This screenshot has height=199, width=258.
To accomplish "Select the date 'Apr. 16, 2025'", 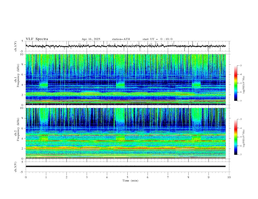I will click(91, 39).
